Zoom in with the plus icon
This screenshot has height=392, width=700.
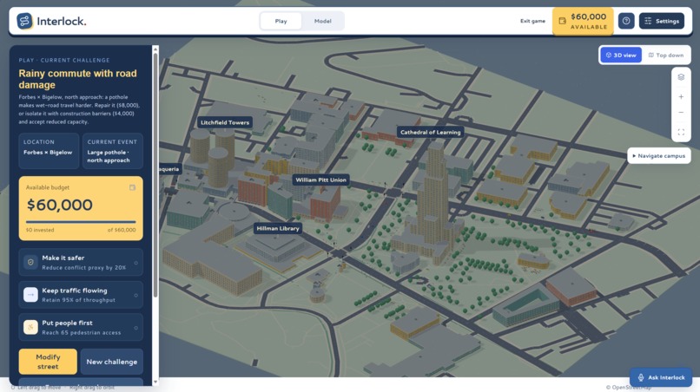pos(681,97)
